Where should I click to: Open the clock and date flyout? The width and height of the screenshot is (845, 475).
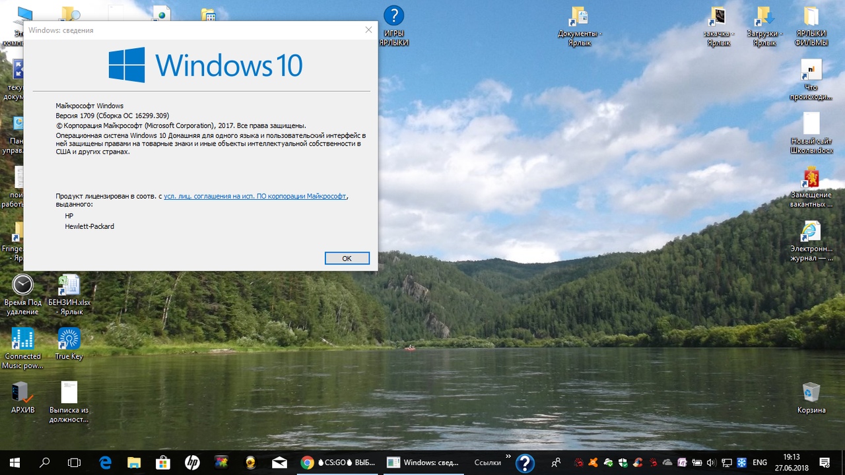[792, 462]
